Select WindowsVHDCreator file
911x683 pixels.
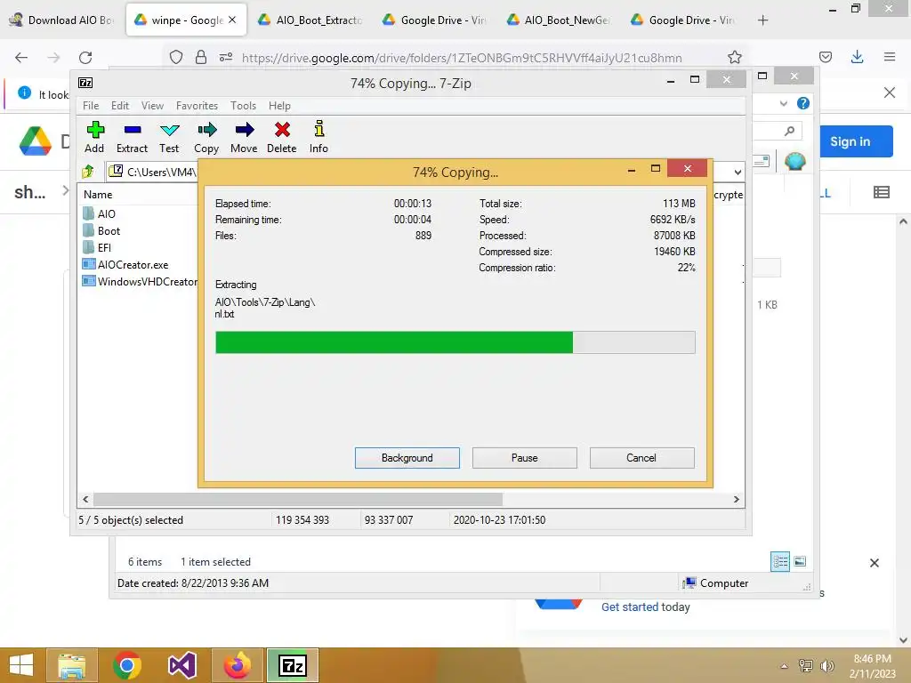(x=140, y=281)
